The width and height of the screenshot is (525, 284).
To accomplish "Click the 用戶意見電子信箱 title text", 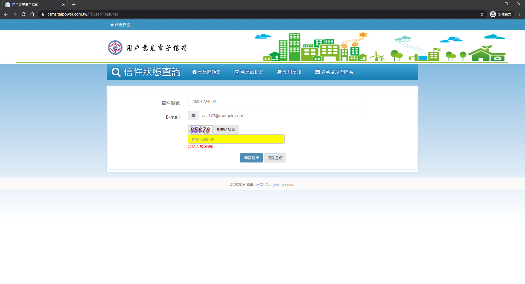I will click(157, 48).
